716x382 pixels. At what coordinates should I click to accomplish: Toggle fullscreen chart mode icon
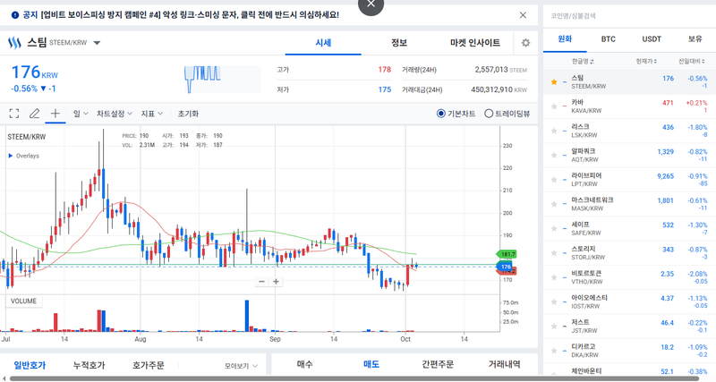[x=14, y=114]
